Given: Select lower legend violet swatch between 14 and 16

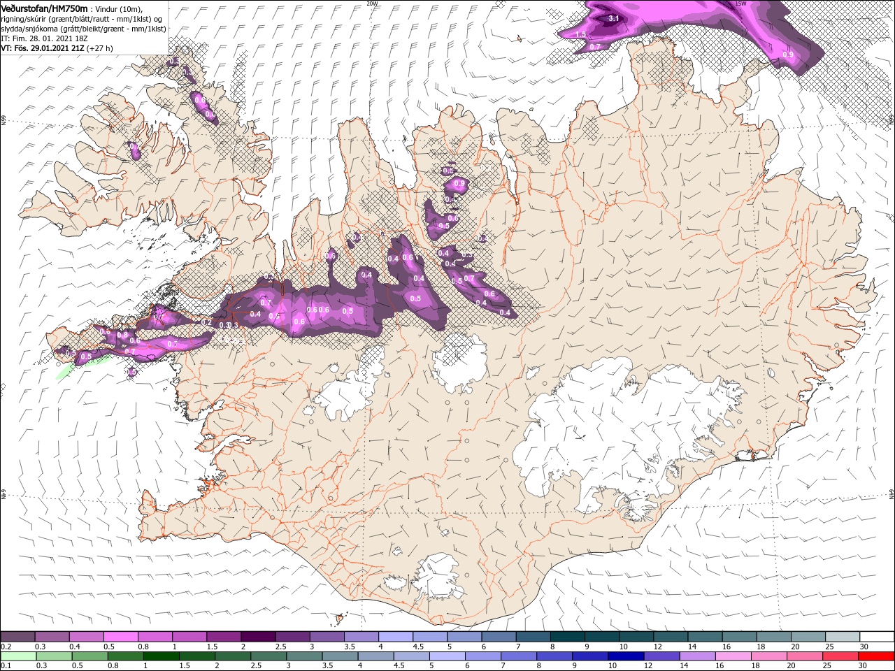Looking at the screenshot, I should point(697,656).
